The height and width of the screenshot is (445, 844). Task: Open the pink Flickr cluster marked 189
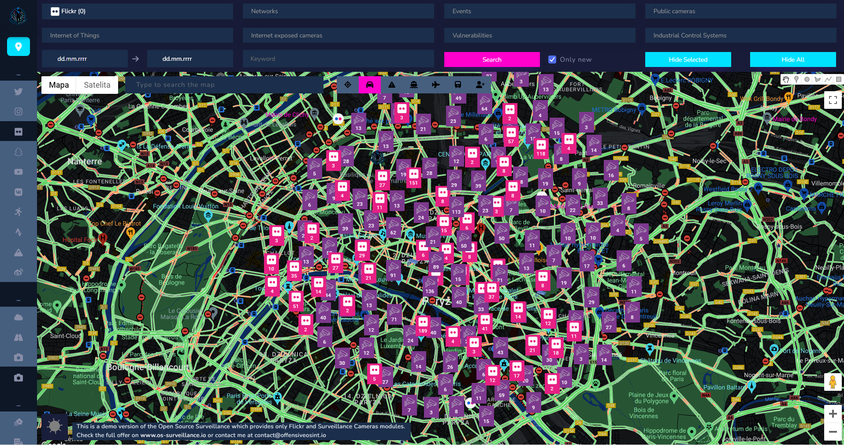[x=423, y=325]
